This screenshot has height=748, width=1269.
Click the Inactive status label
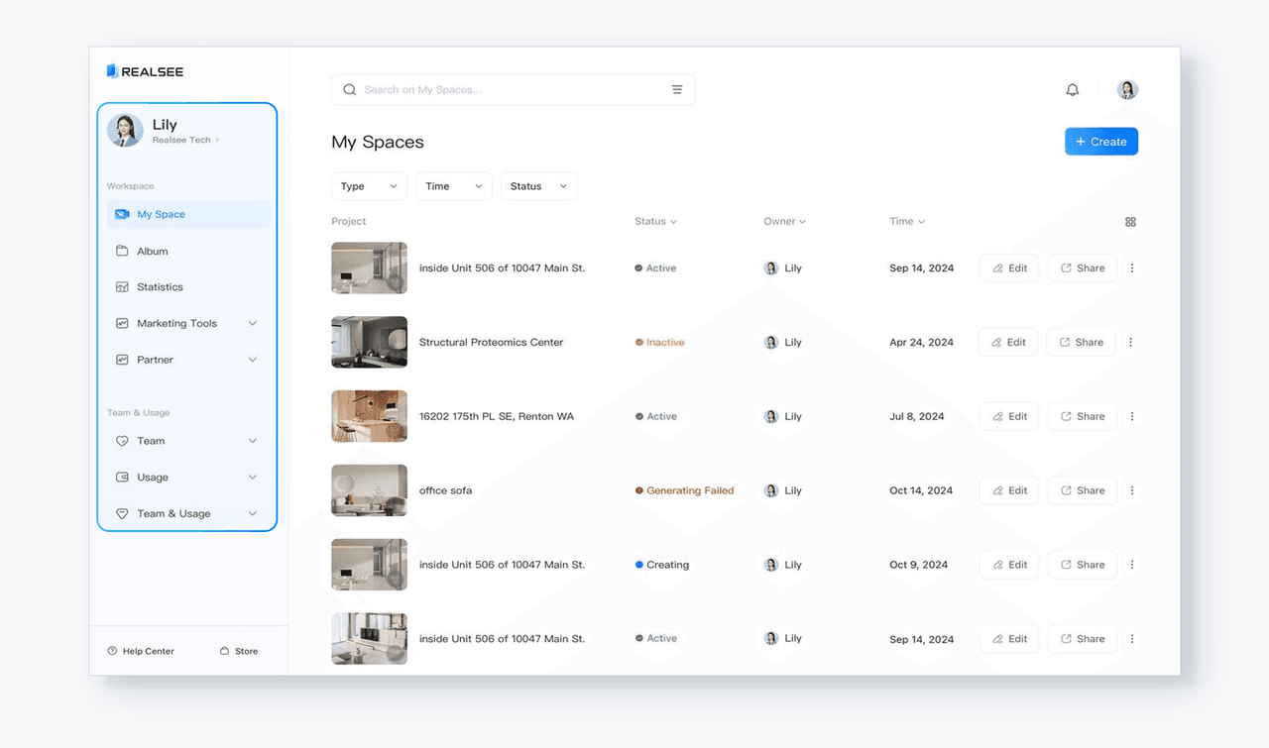[x=660, y=342]
